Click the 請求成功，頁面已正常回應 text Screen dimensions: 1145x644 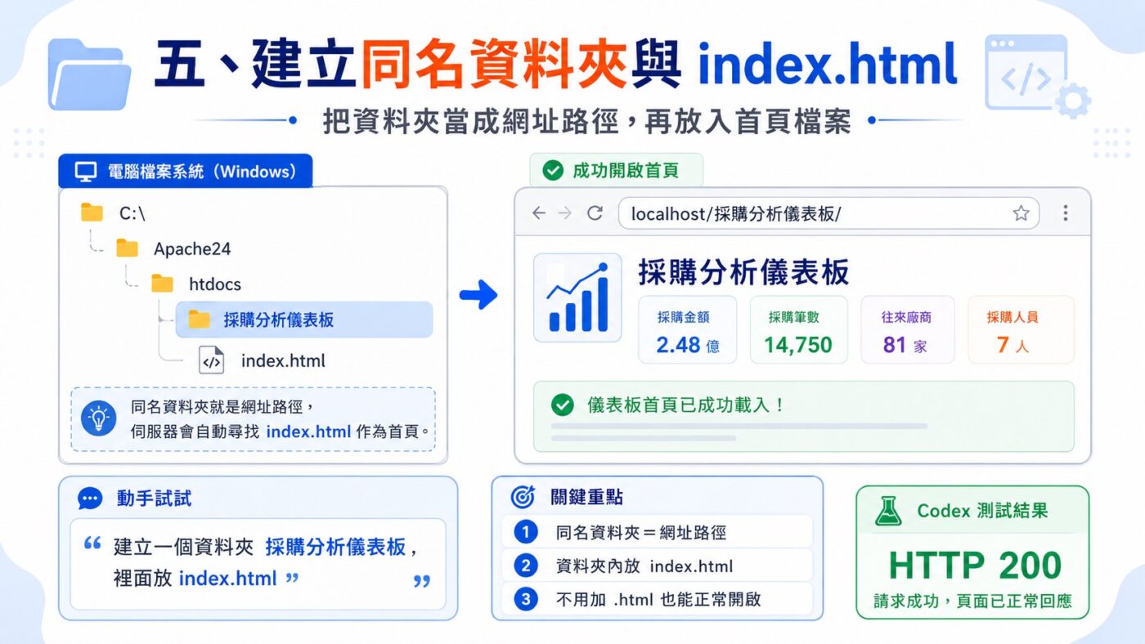pyautogui.click(x=972, y=602)
